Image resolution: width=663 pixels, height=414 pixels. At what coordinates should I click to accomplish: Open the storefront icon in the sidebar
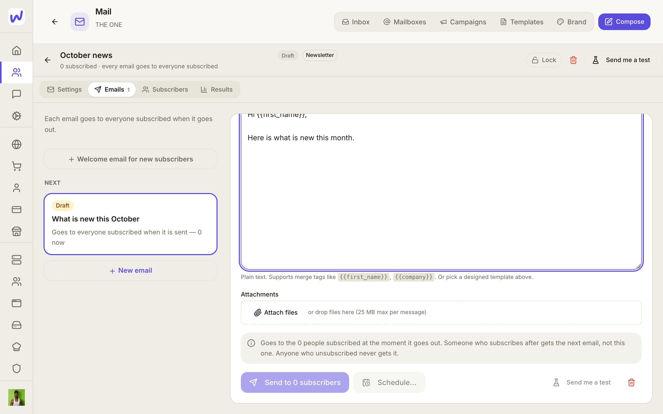tap(16, 231)
